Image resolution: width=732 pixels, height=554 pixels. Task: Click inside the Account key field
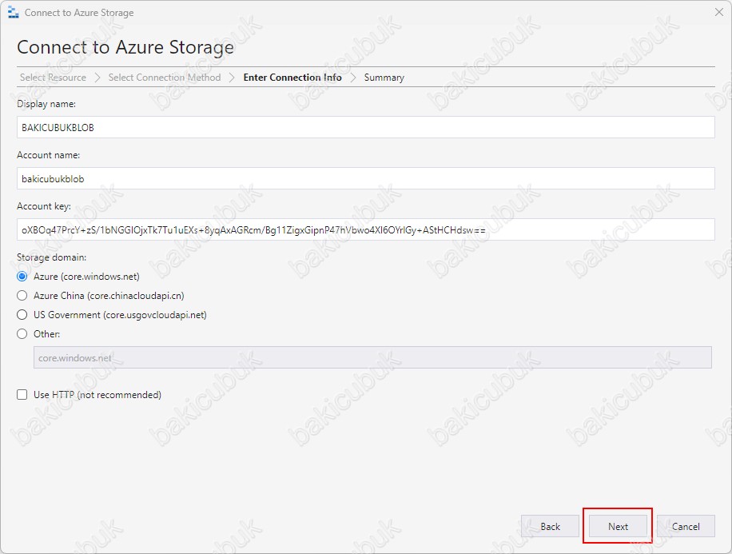(365, 229)
